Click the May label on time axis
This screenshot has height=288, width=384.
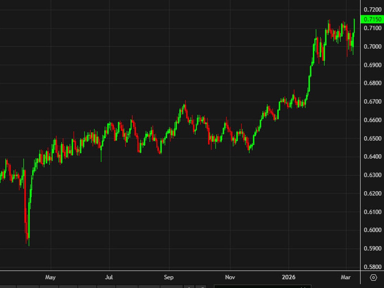pyautogui.click(x=50, y=277)
